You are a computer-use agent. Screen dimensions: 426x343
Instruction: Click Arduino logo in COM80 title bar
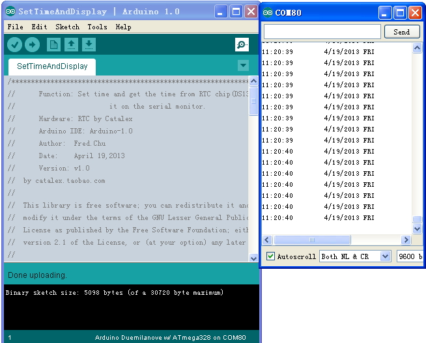(268, 12)
